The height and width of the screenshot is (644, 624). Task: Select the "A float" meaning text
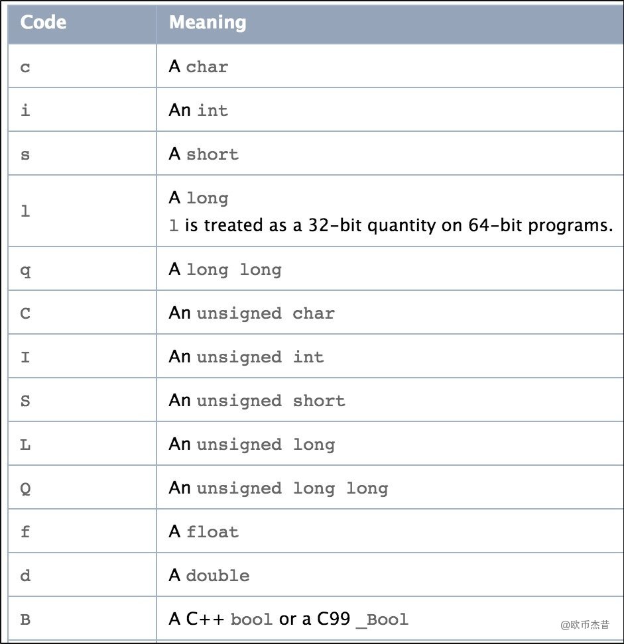click(x=204, y=532)
